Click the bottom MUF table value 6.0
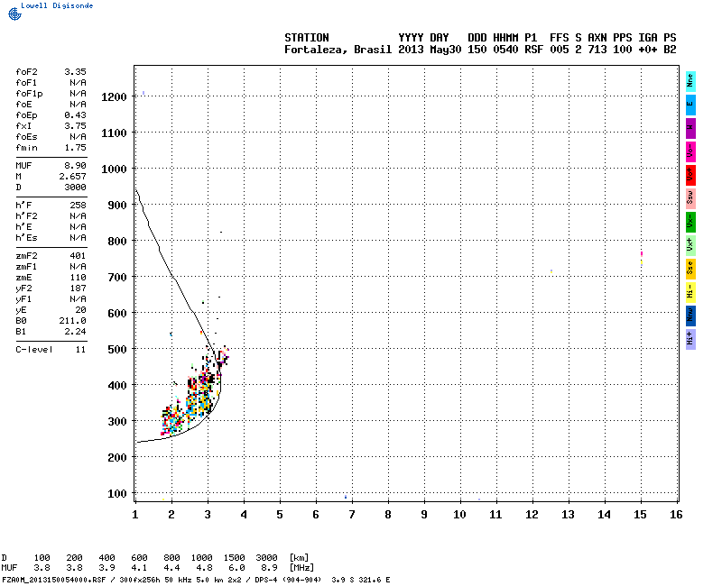Viewport: 722px width, 586px height. click(x=236, y=568)
